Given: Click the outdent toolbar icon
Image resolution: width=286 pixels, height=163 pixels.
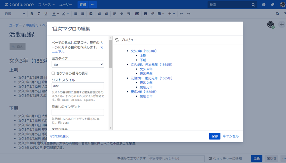Looking at the screenshot, I should pyautogui.click(x=99, y=14).
